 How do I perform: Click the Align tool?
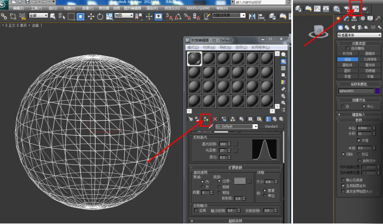[x=261, y=16]
